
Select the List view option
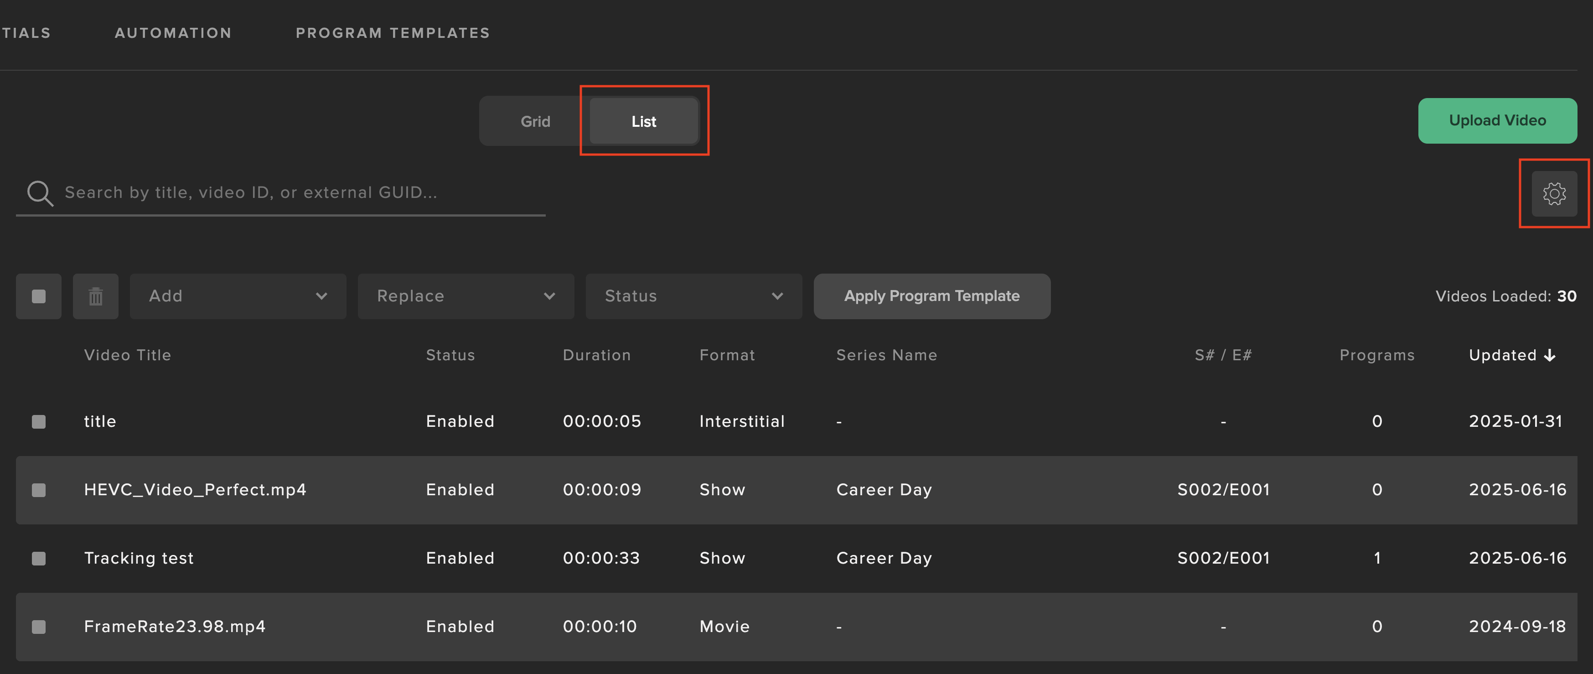tap(643, 121)
